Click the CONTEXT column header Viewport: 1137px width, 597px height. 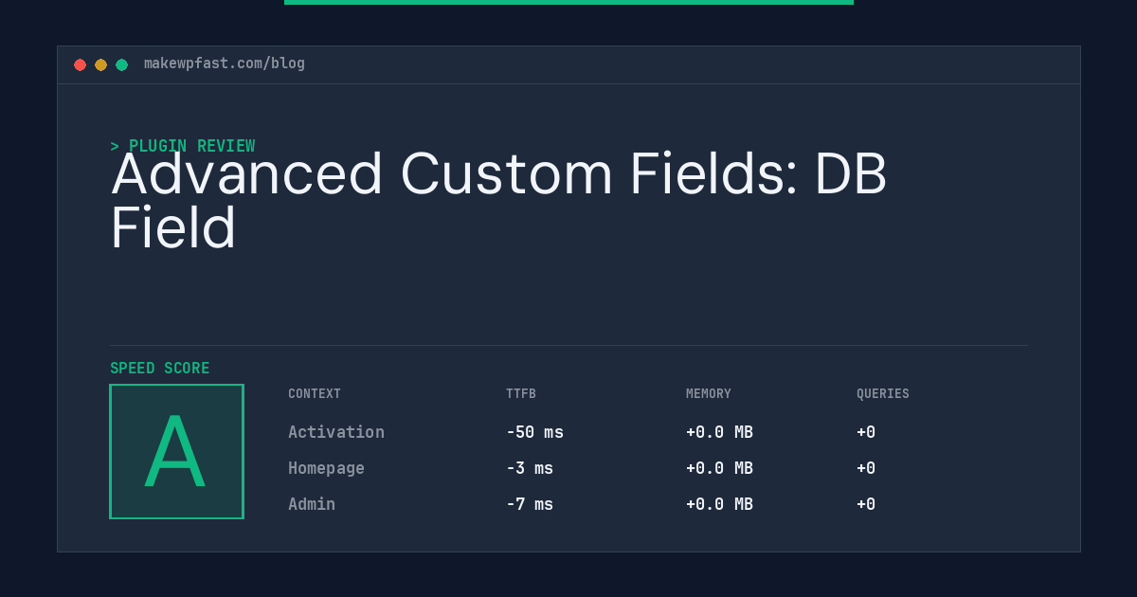click(x=315, y=394)
